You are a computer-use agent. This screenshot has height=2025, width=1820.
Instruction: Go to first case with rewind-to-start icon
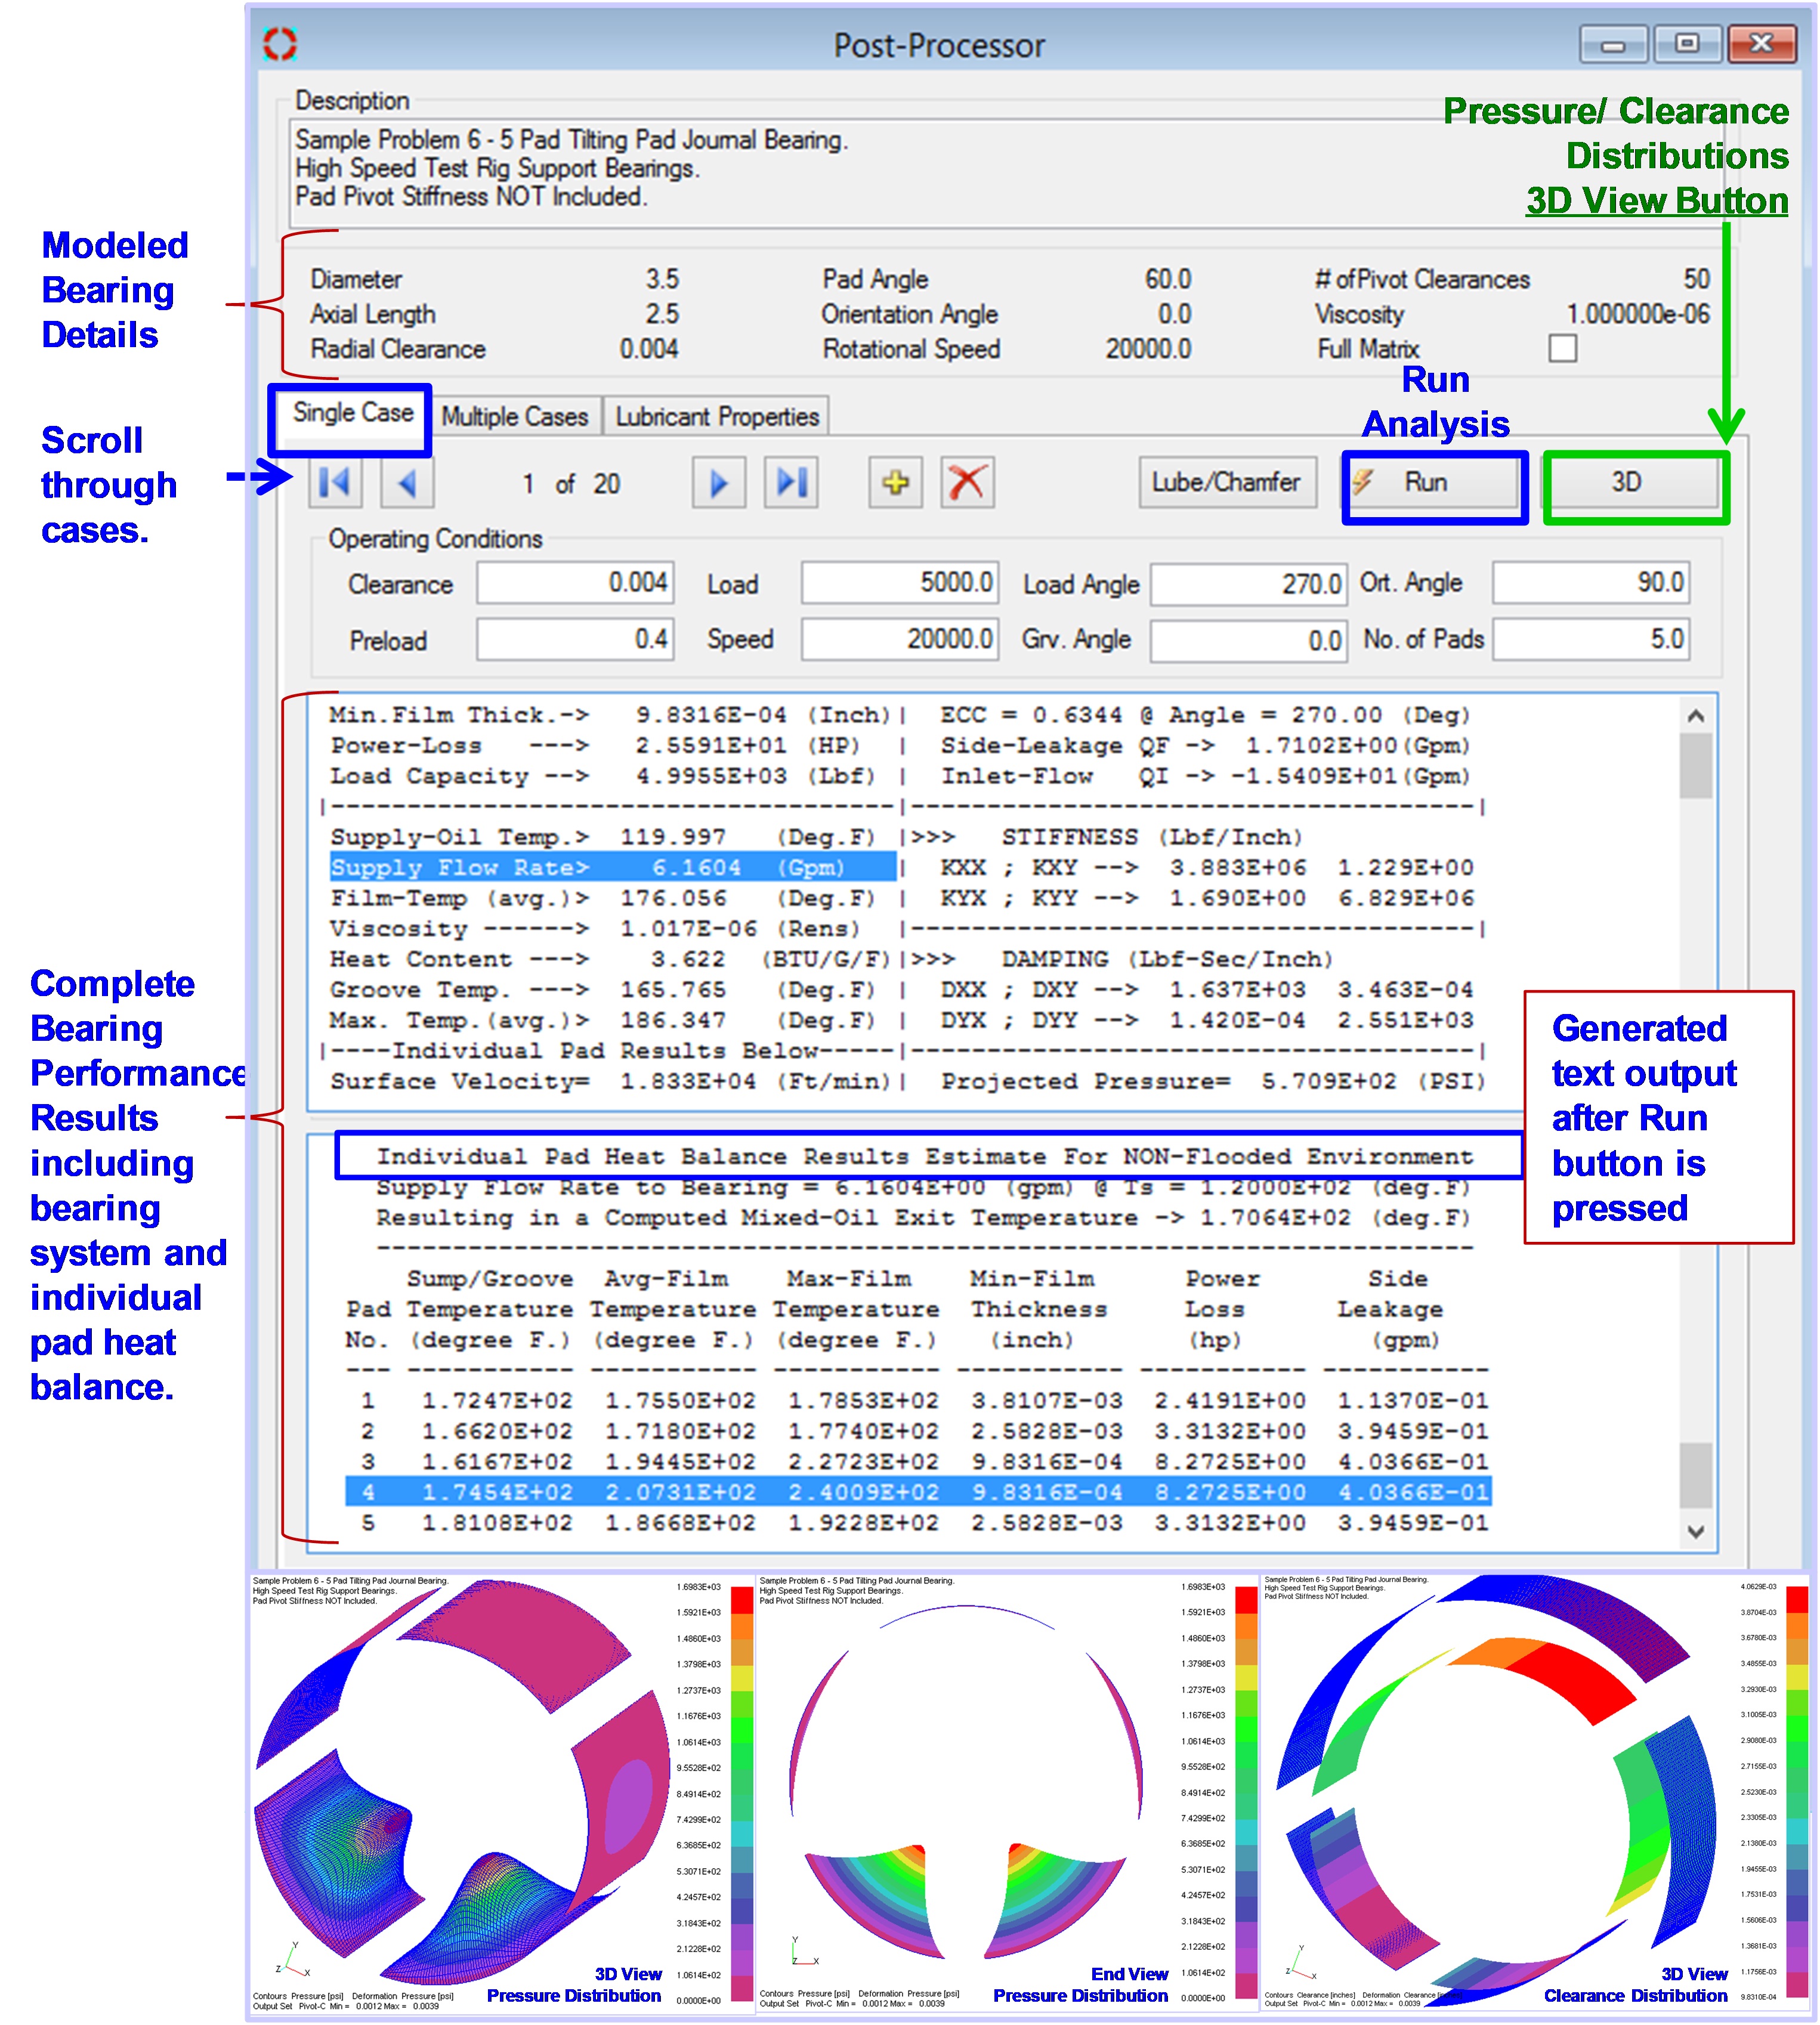pos(335,484)
